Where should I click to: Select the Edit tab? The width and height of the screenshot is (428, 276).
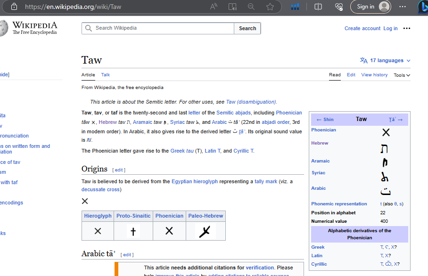[351, 75]
